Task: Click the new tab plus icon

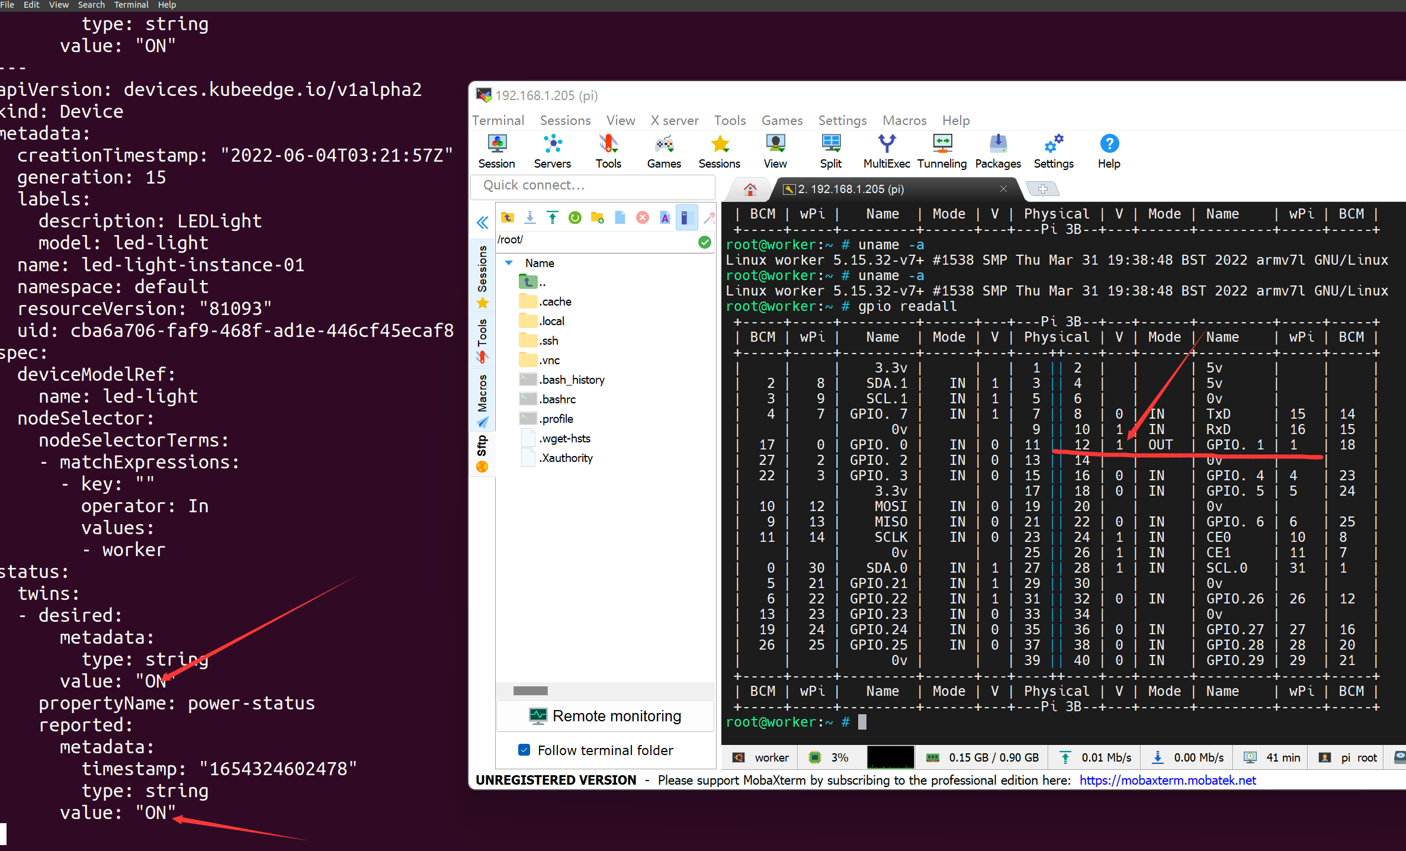Action: pyautogui.click(x=1043, y=189)
